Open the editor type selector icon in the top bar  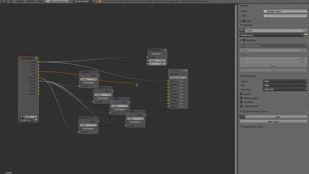(4, 1)
